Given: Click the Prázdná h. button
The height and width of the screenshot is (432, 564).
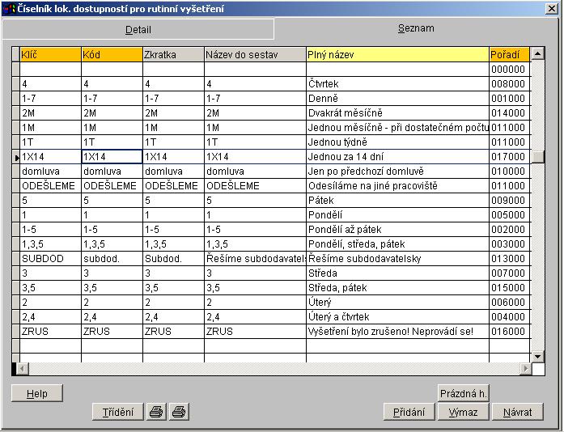Looking at the screenshot, I should (x=463, y=394).
